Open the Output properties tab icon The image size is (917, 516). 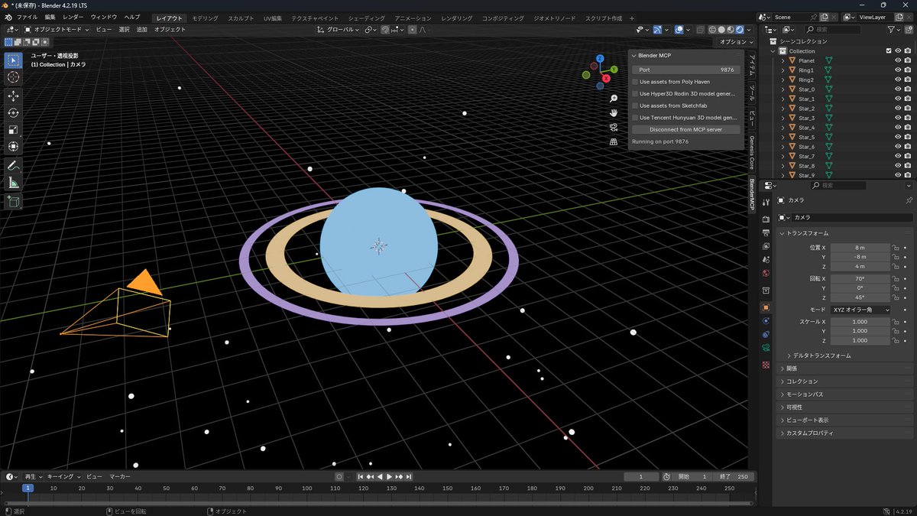pyautogui.click(x=766, y=233)
